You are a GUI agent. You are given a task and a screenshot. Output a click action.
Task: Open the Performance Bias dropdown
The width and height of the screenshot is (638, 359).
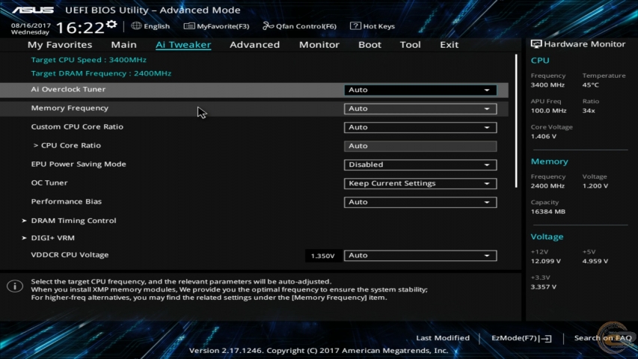coord(420,202)
